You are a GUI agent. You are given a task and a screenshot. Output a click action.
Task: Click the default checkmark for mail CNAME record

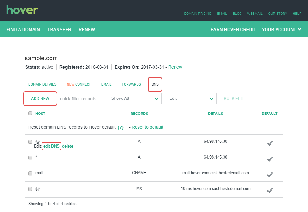click(x=269, y=175)
